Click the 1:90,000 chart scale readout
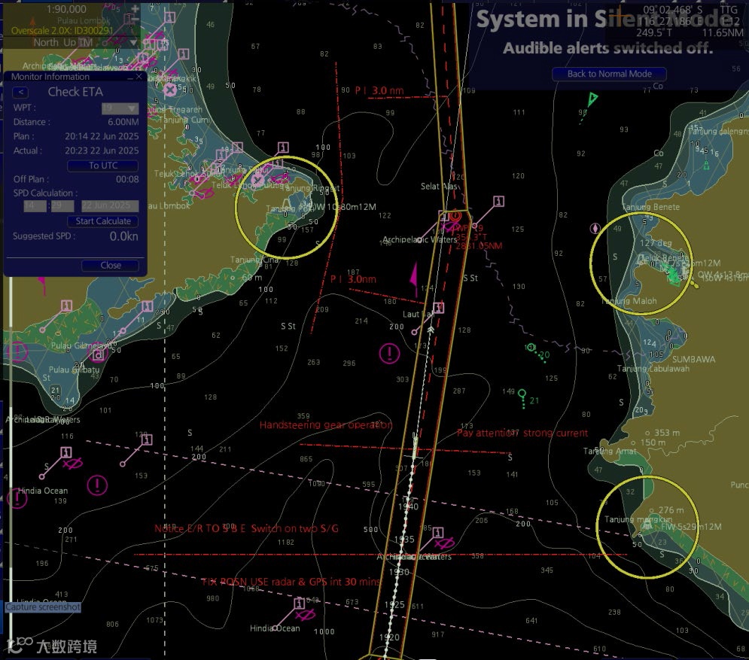Image resolution: width=749 pixels, height=660 pixels. [x=66, y=9]
